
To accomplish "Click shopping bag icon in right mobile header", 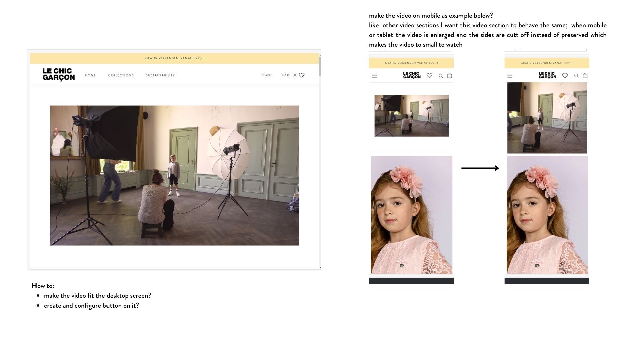I will (x=585, y=75).
